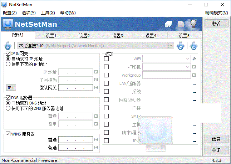
Task: Get current value icon beside 子网掩码
Action: (96, 80)
